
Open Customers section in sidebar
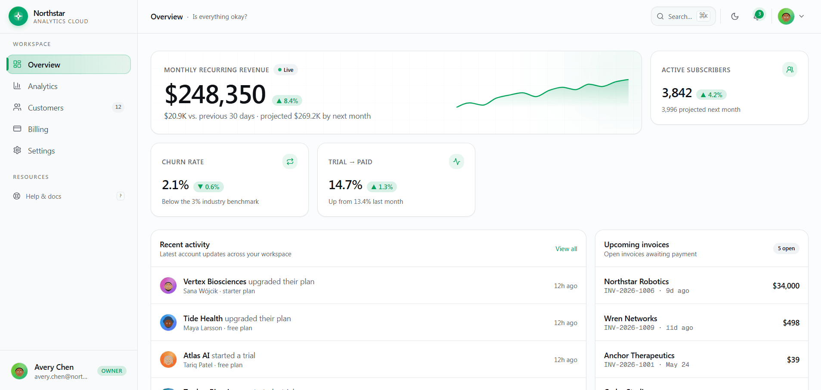(x=68, y=107)
